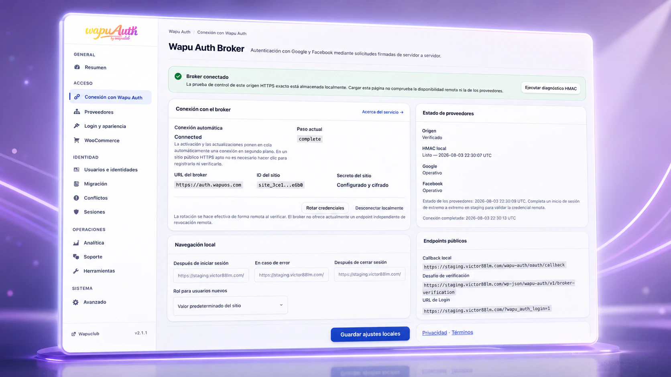The width and height of the screenshot is (671, 377).
Task: Click Desconectar localmente
Action: tap(379, 208)
